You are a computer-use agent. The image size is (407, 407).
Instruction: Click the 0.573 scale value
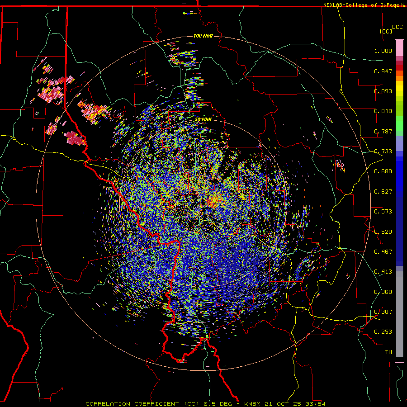[x=383, y=212]
